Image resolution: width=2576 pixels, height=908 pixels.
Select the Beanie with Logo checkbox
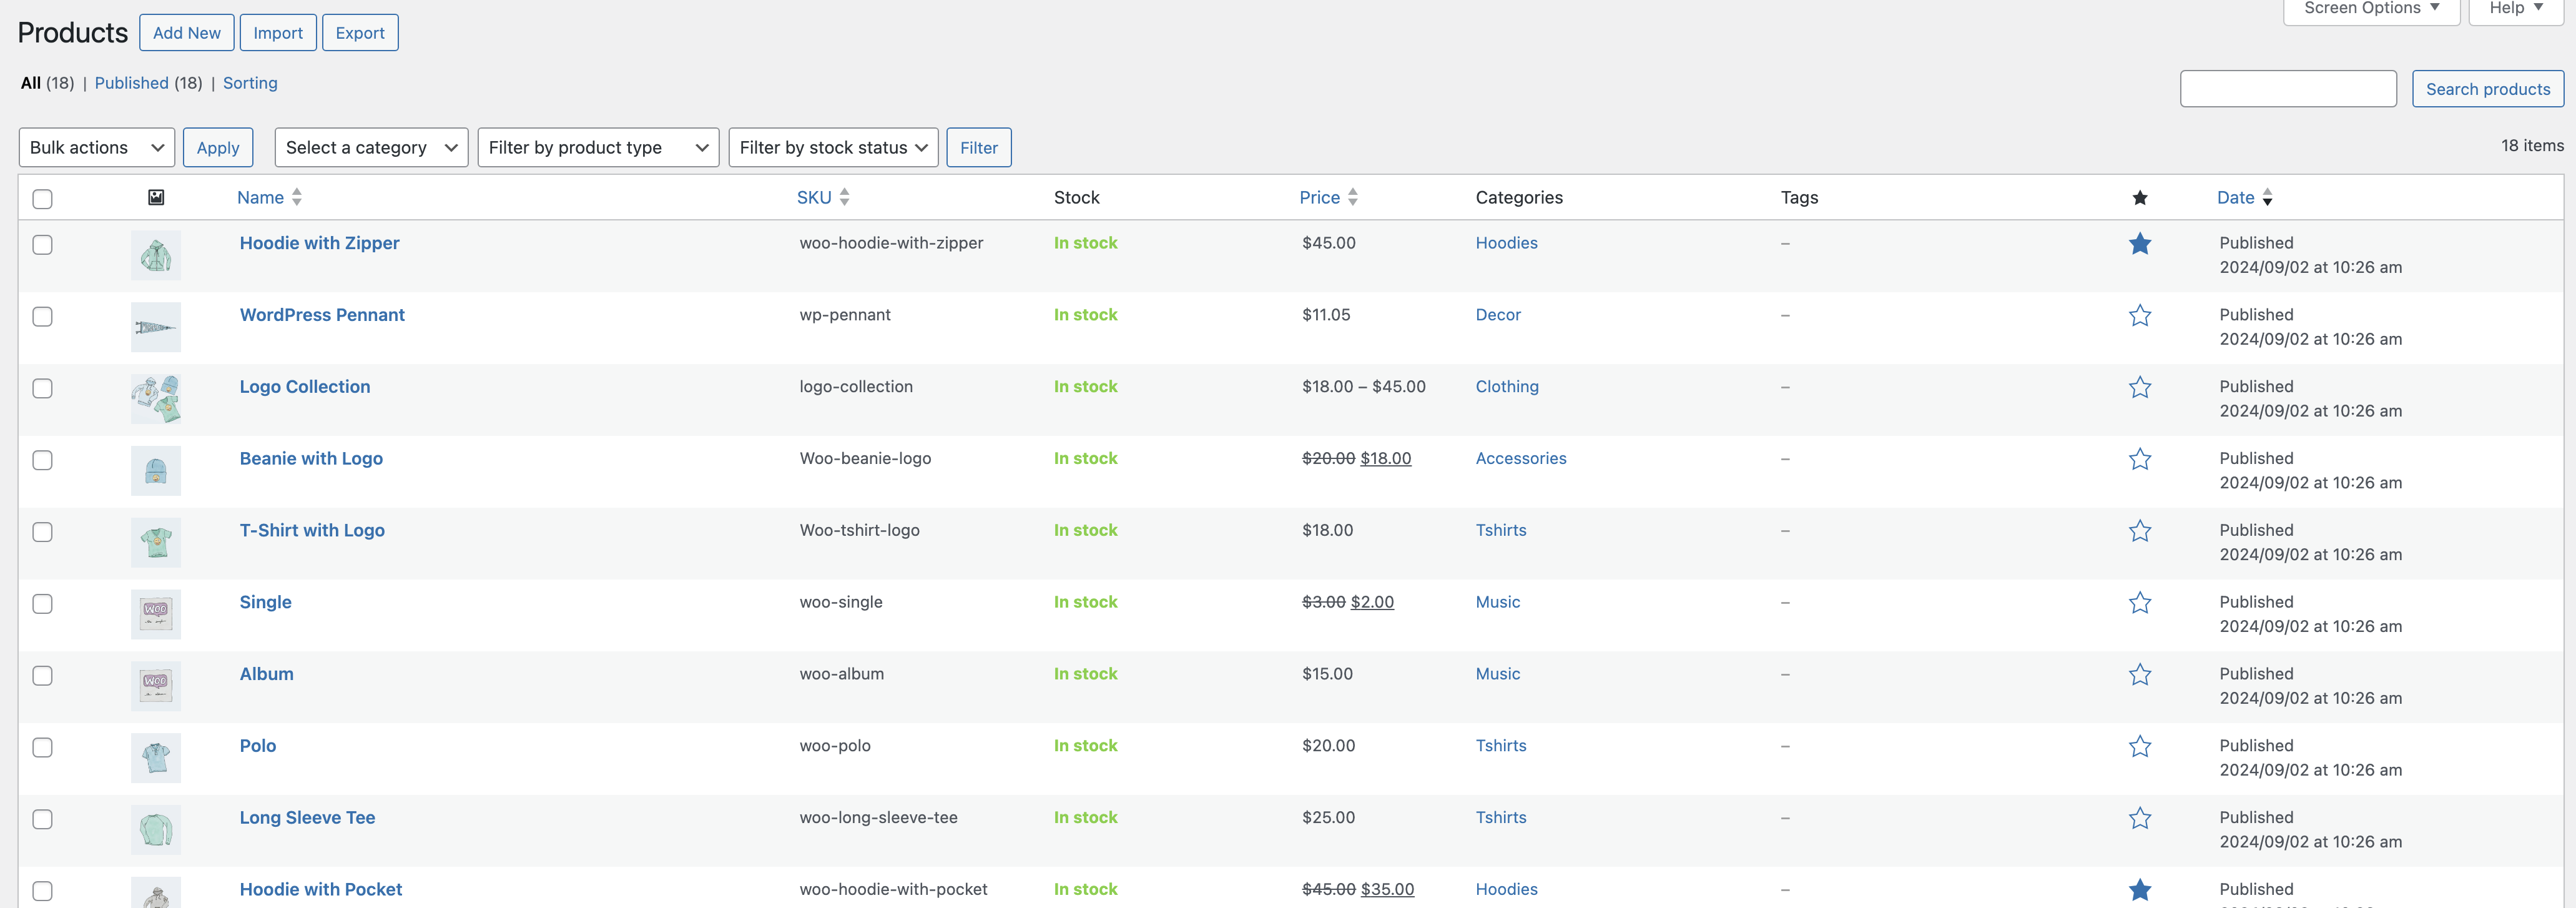tap(42, 461)
